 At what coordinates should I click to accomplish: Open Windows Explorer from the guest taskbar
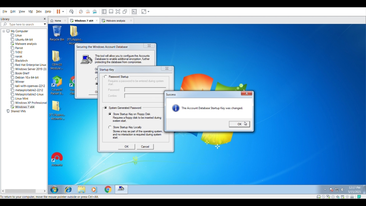81,190
